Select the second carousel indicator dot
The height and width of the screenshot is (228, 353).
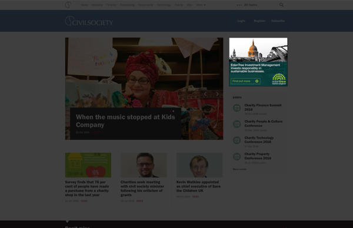tap(174, 111)
